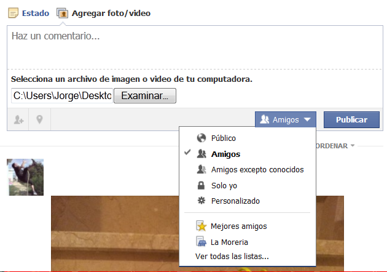
Task: Click the photo/video icon beside Agregar foto/video
Action: coord(62,13)
